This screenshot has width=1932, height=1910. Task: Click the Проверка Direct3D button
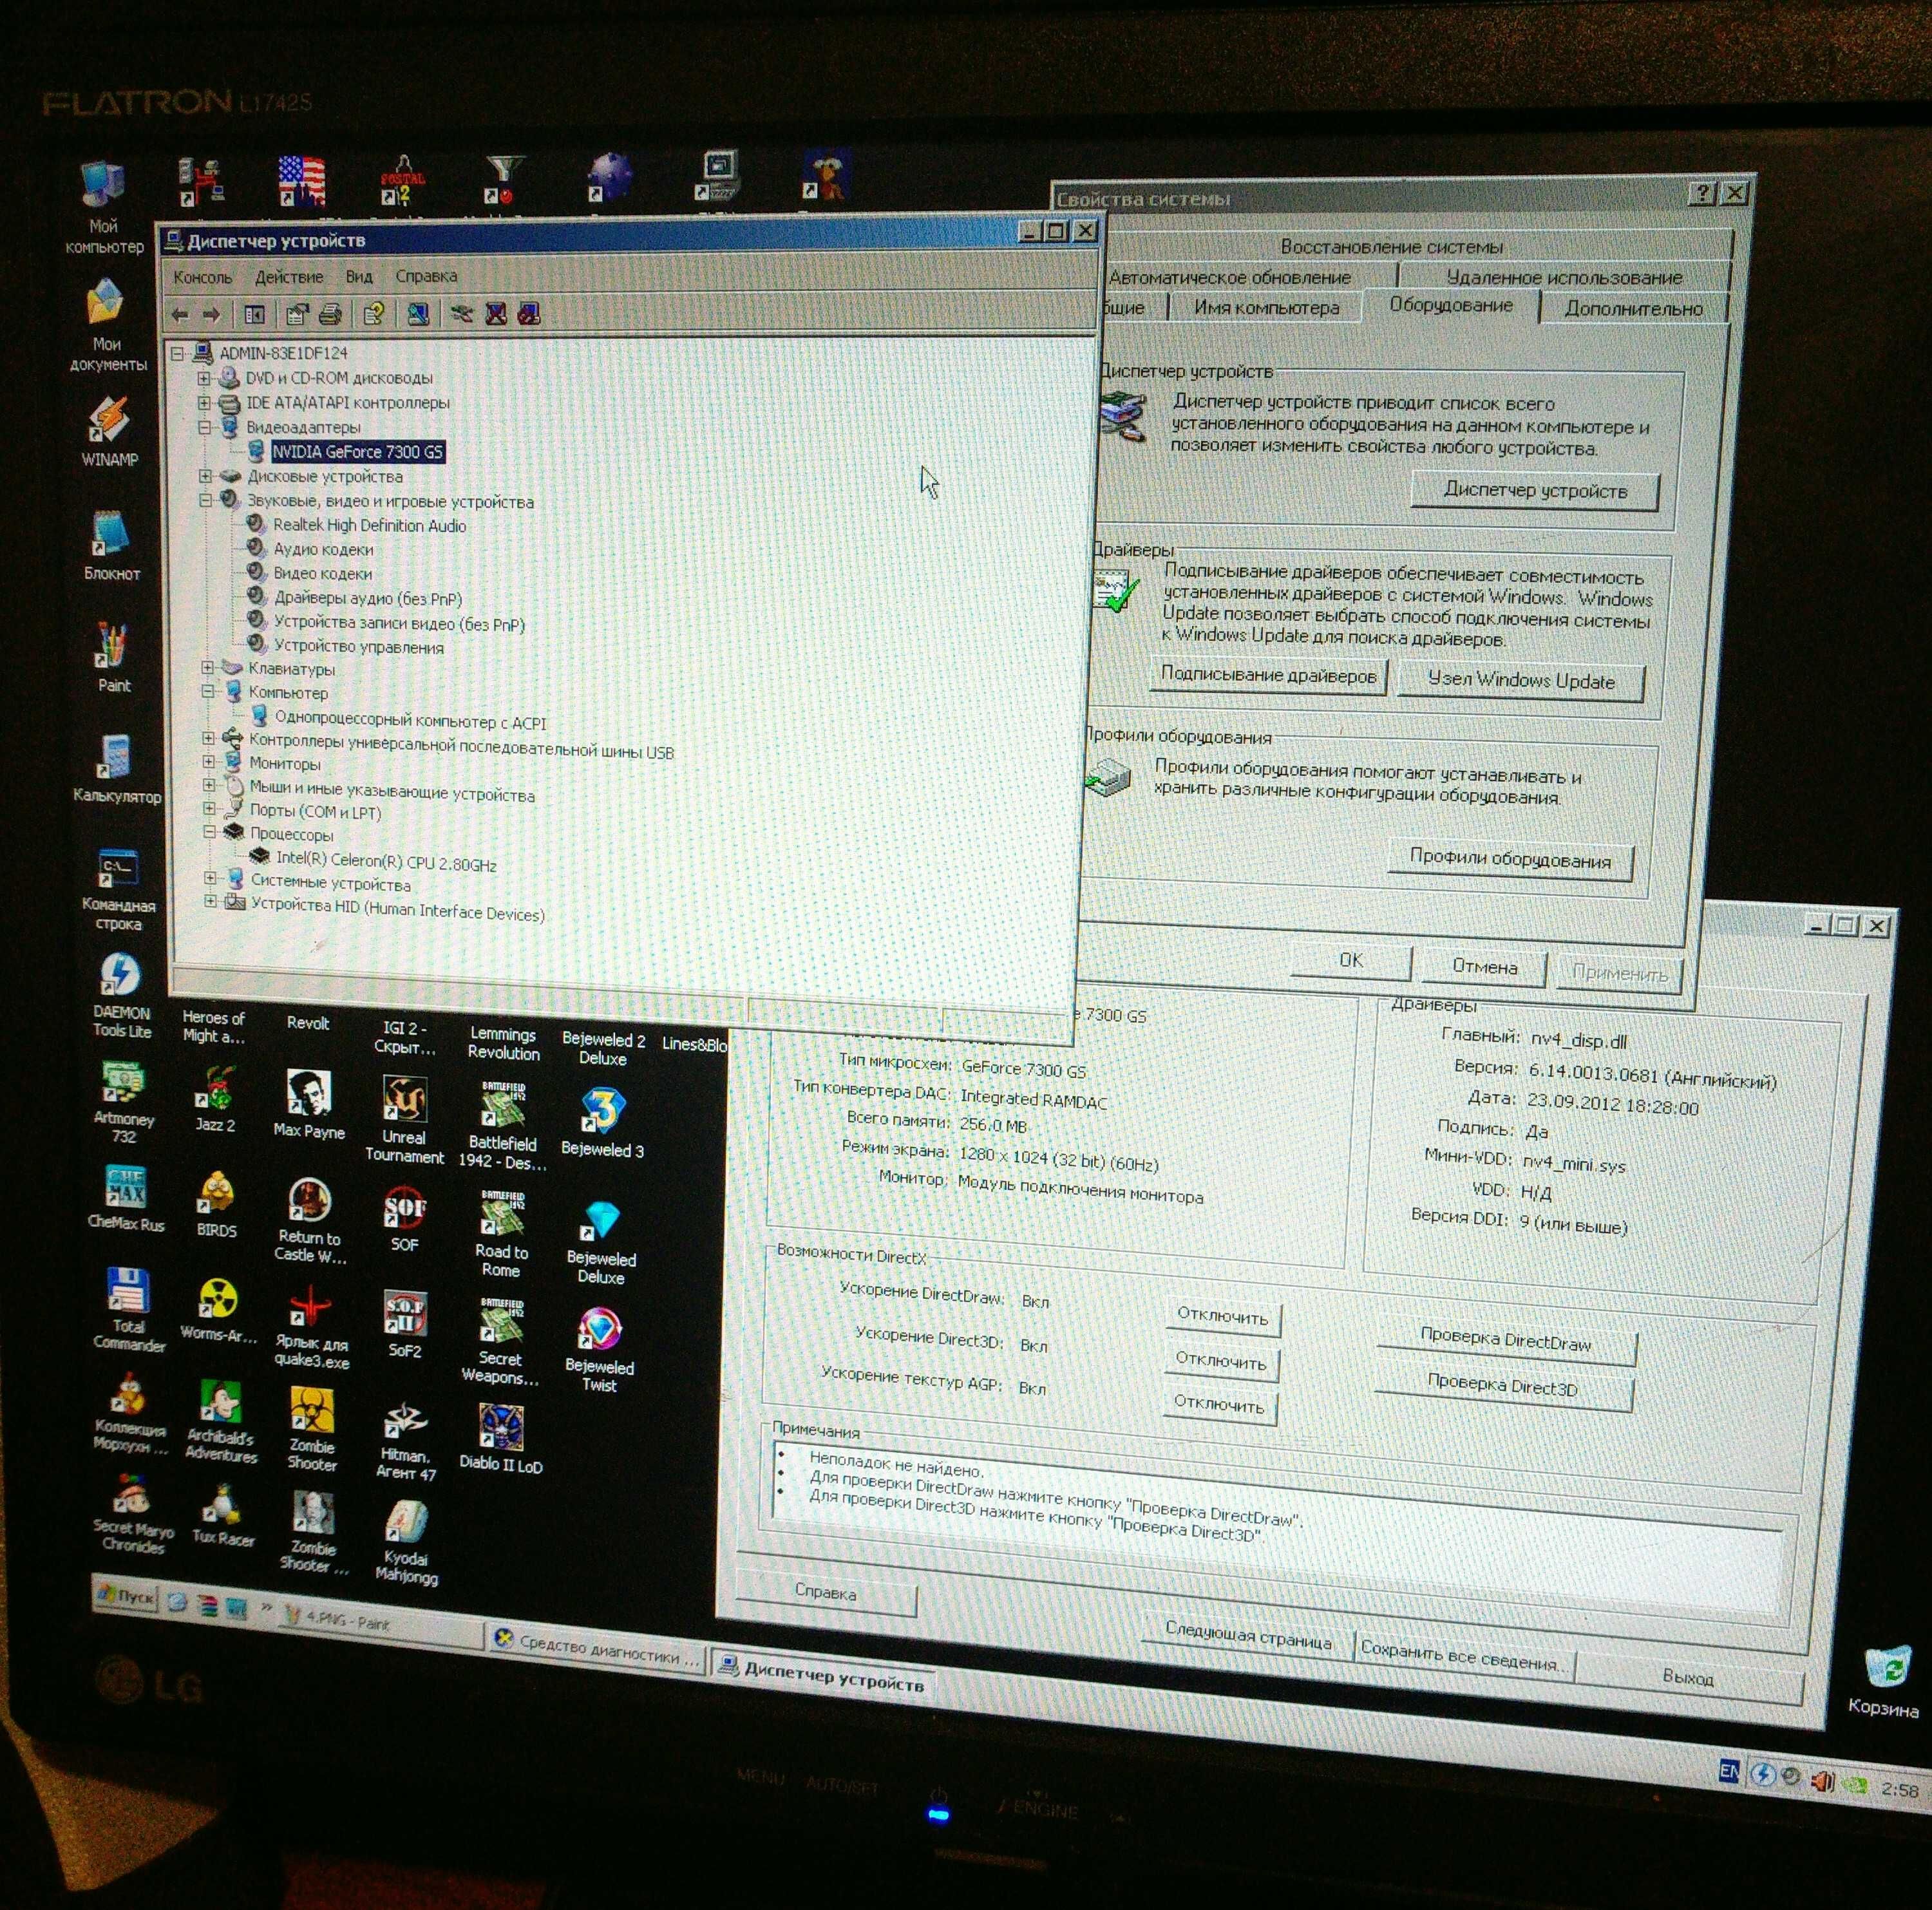1503,1387
